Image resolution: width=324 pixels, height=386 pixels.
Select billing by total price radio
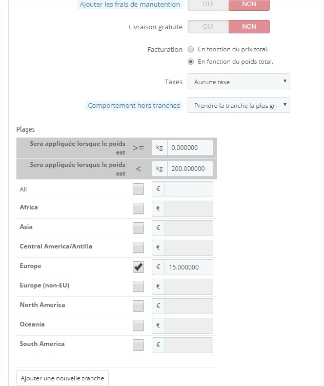click(191, 49)
